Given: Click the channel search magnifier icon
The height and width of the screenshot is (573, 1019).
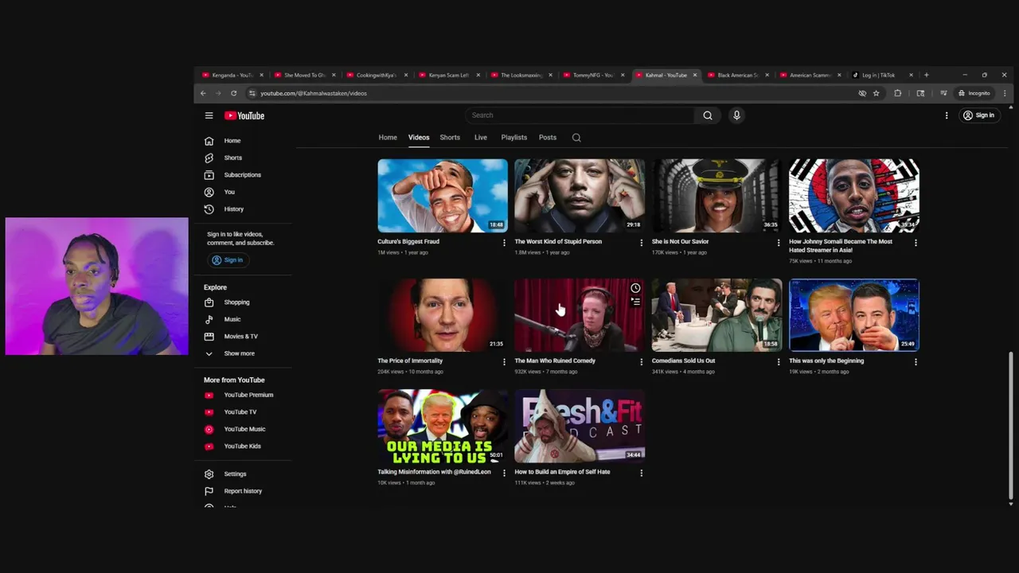Looking at the screenshot, I should tap(576, 138).
